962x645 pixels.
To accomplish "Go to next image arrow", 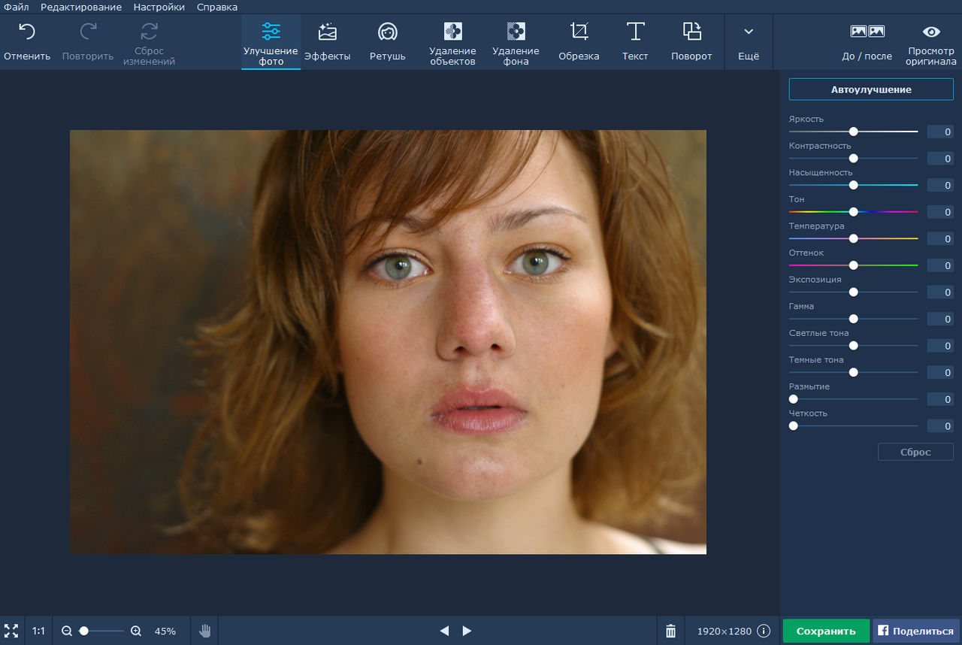I will coord(467,631).
